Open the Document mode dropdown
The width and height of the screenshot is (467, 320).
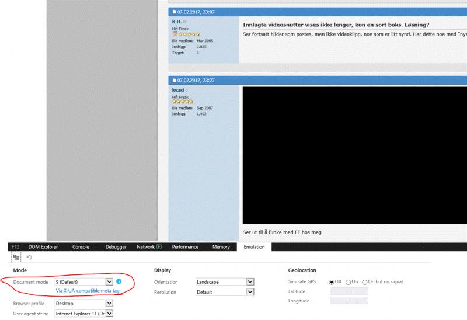coord(84,281)
